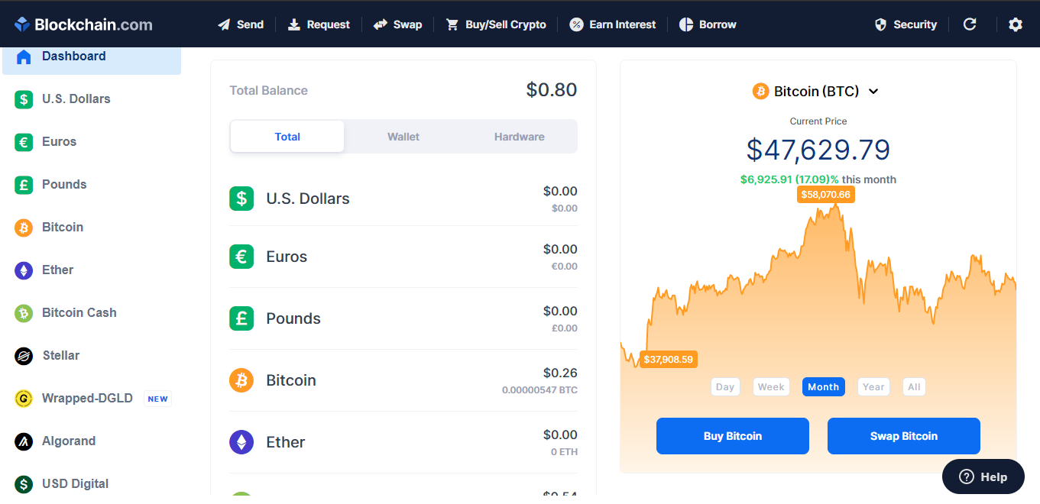Open the Earn Interest menu

(x=613, y=24)
